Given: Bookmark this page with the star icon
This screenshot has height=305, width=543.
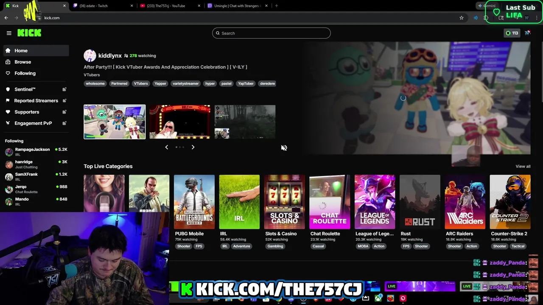Looking at the screenshot, I should click(462, 18).
